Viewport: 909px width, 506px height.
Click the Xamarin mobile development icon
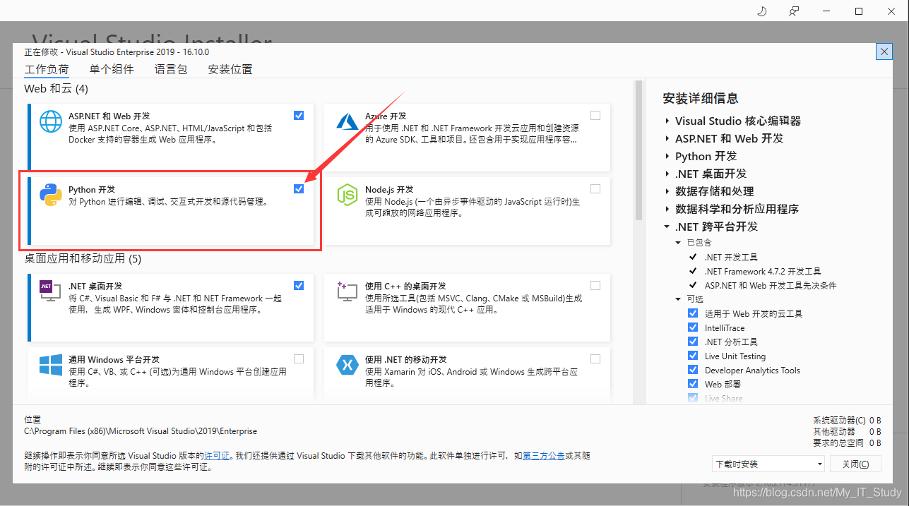pyautogui.click(x=347, y=365)
